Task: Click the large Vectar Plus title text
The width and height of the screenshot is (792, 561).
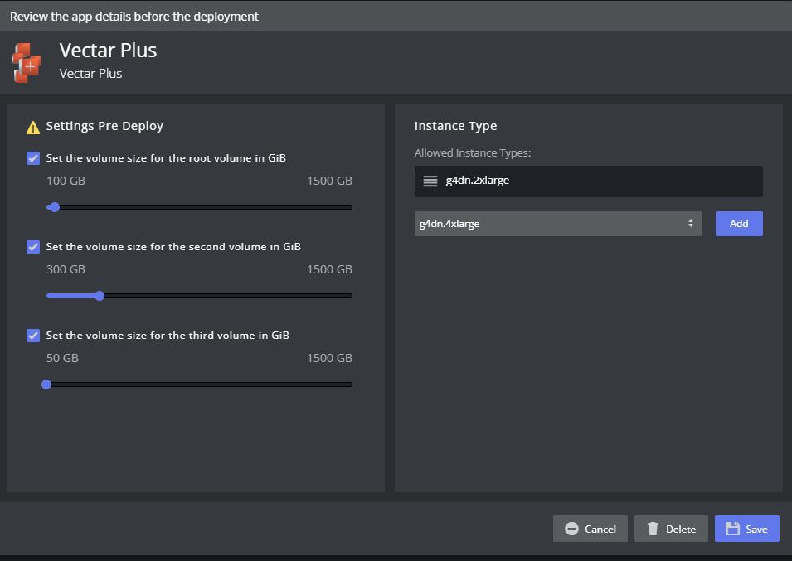Action: pos(108,51)
